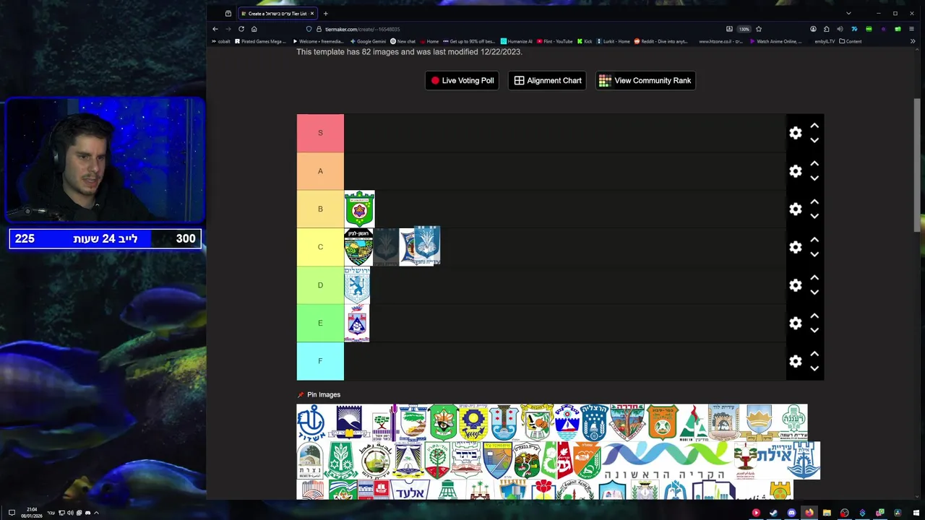Click the red S tier label
Viewport: 925px width, 520px height.
[320, 133]
